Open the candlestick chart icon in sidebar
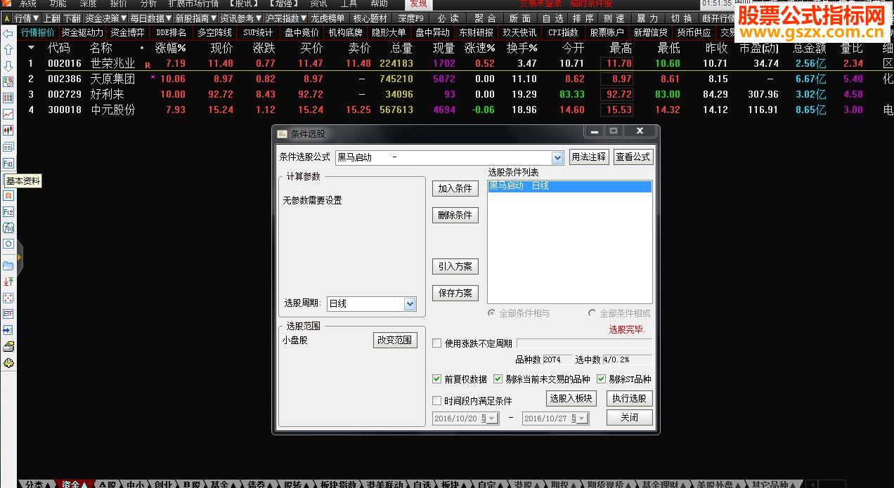 8,131
